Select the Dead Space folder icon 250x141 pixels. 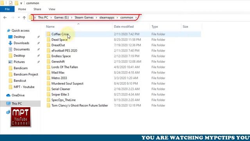(x=48, y=40)
